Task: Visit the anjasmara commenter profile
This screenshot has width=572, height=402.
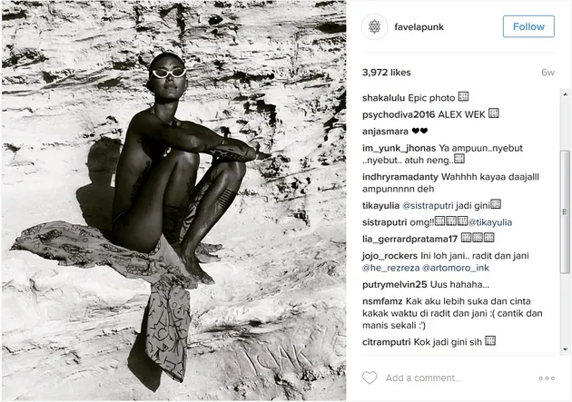Action: click(385, 132)
